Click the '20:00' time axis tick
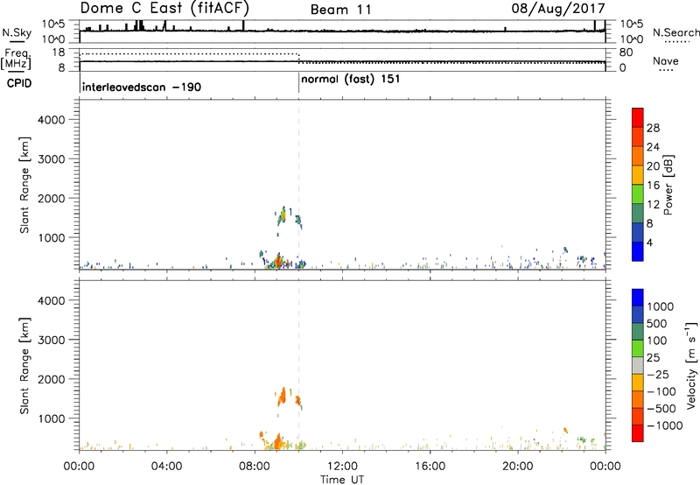Screen dimensions: 700x485 (x=517, y=467)
